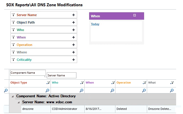Viewport: 183px width, 114px height.
Task: Open the Who column filter icon
Action: coord(82,83)
